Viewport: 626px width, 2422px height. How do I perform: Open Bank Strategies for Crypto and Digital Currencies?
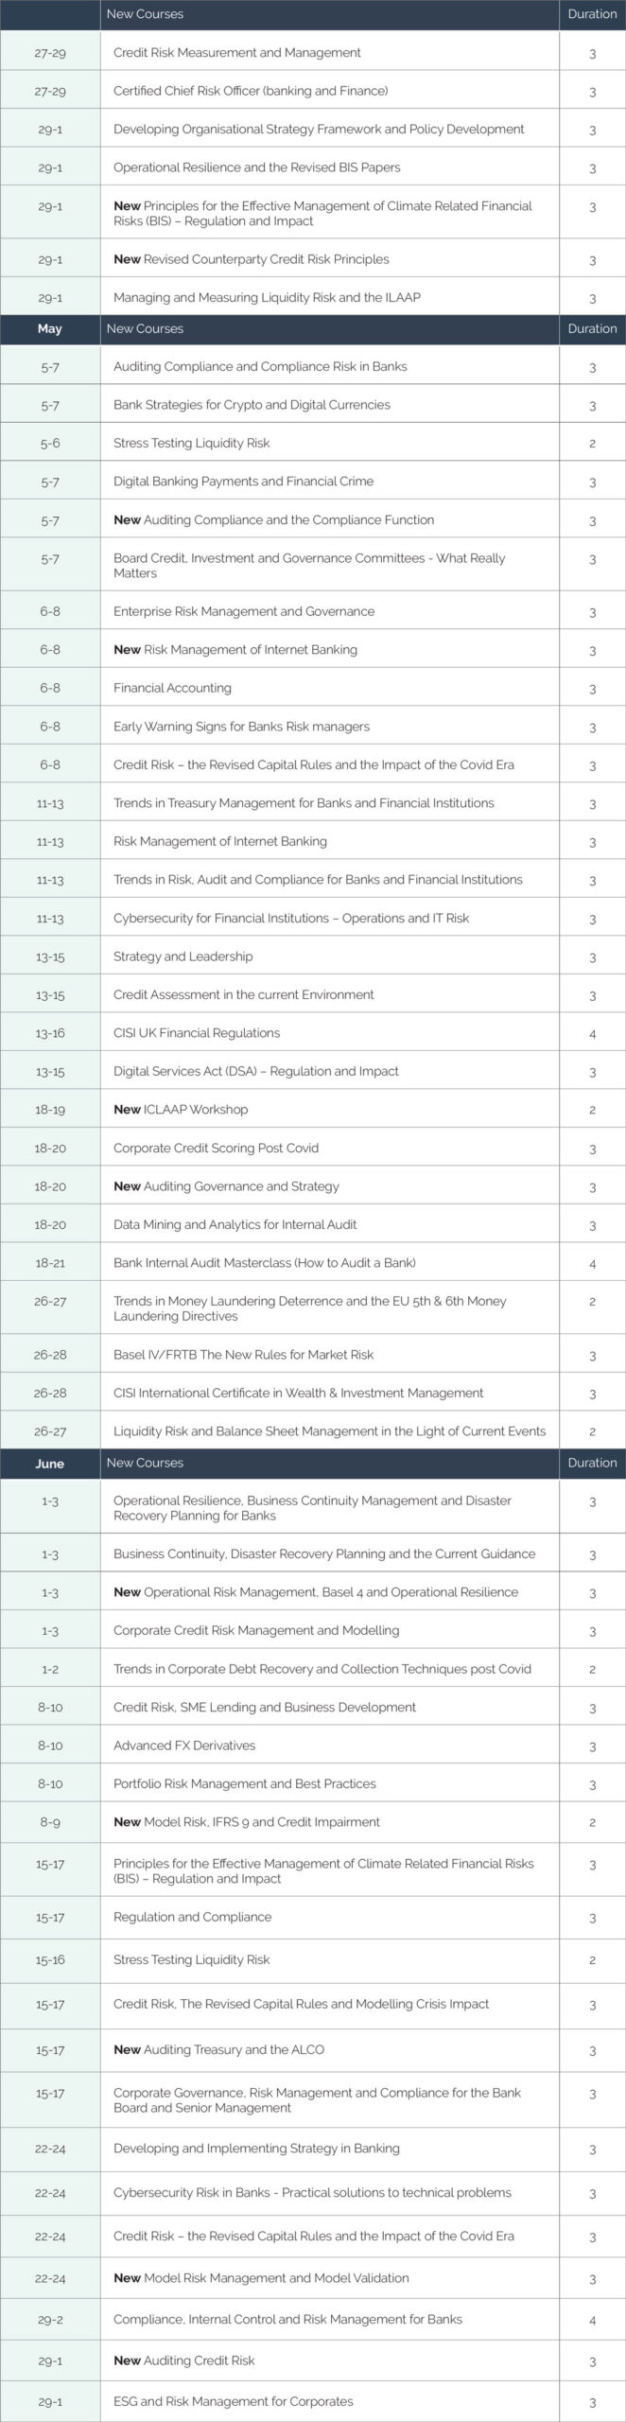(x=252, y=405)
